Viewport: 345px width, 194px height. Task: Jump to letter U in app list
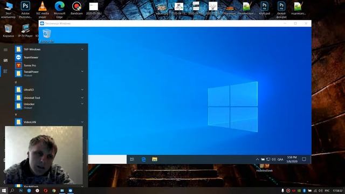click(x=16, y=82)
